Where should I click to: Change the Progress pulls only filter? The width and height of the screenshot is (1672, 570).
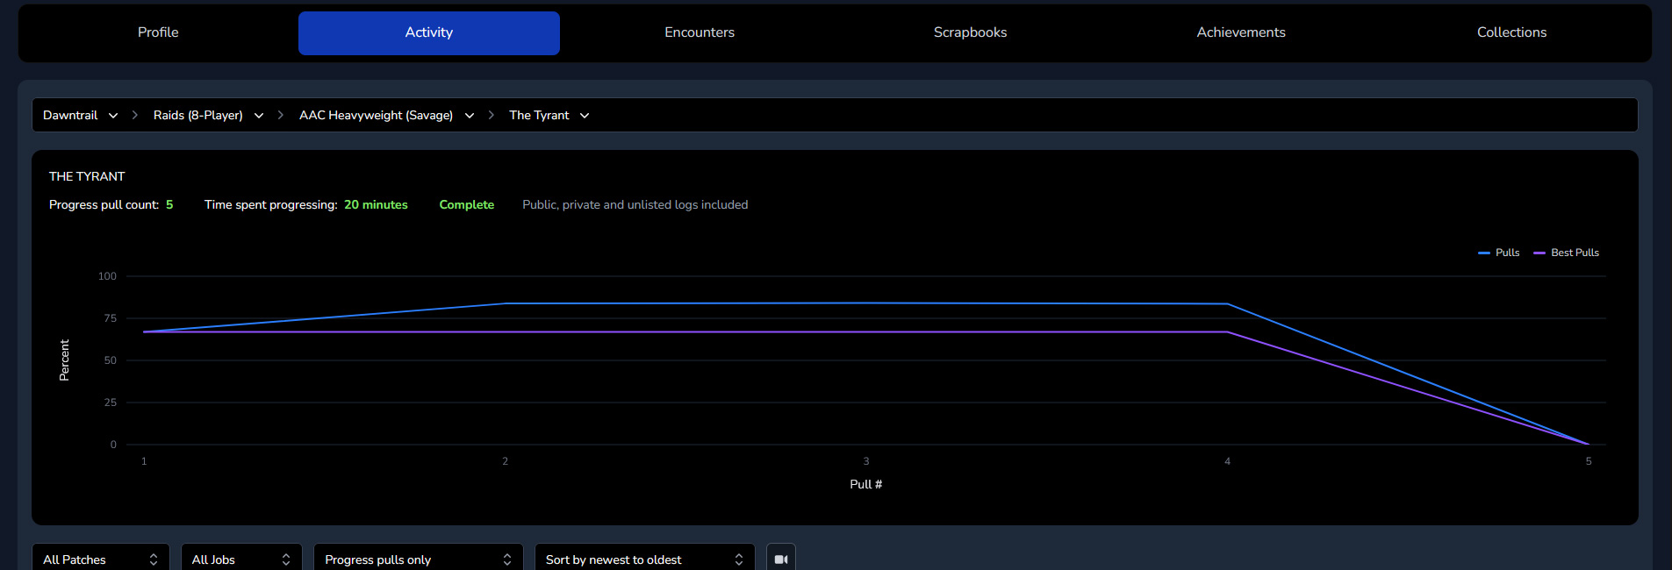(418, 559)
